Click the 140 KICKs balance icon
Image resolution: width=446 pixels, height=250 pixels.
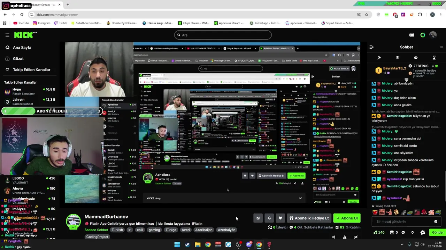pyautogui.click(x=379, y=233)
